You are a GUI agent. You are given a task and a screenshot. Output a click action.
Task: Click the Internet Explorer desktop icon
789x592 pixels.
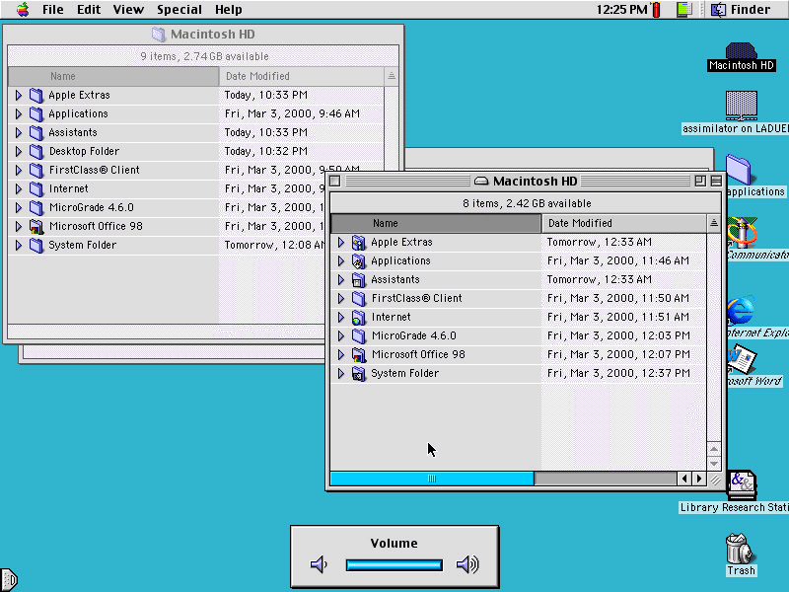(x=741, y=312)
